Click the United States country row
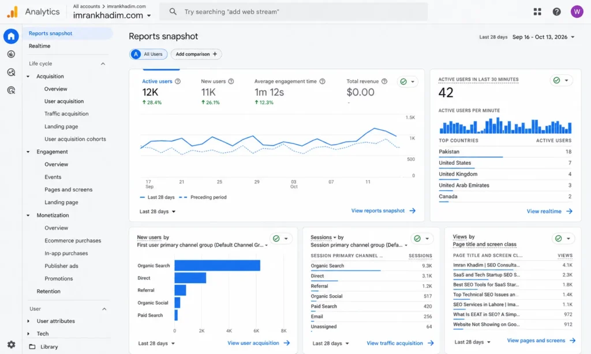 [505, 163]
